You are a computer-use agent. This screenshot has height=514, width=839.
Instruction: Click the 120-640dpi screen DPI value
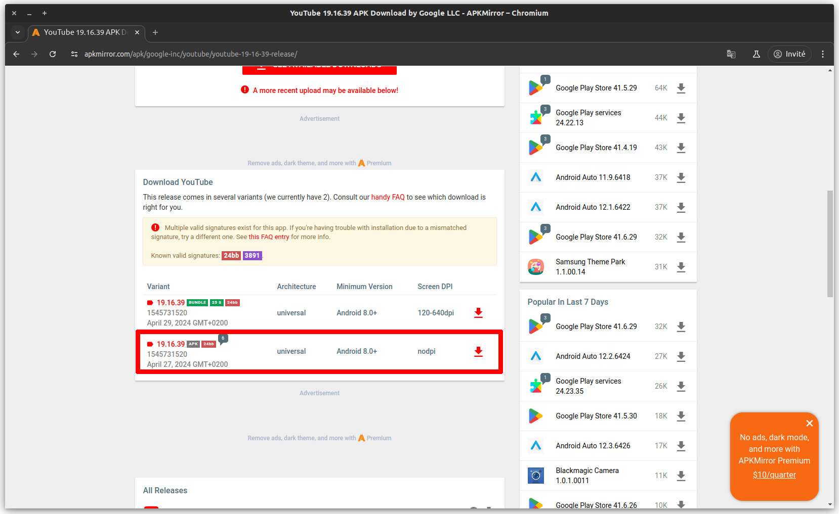tap(436, 313)
